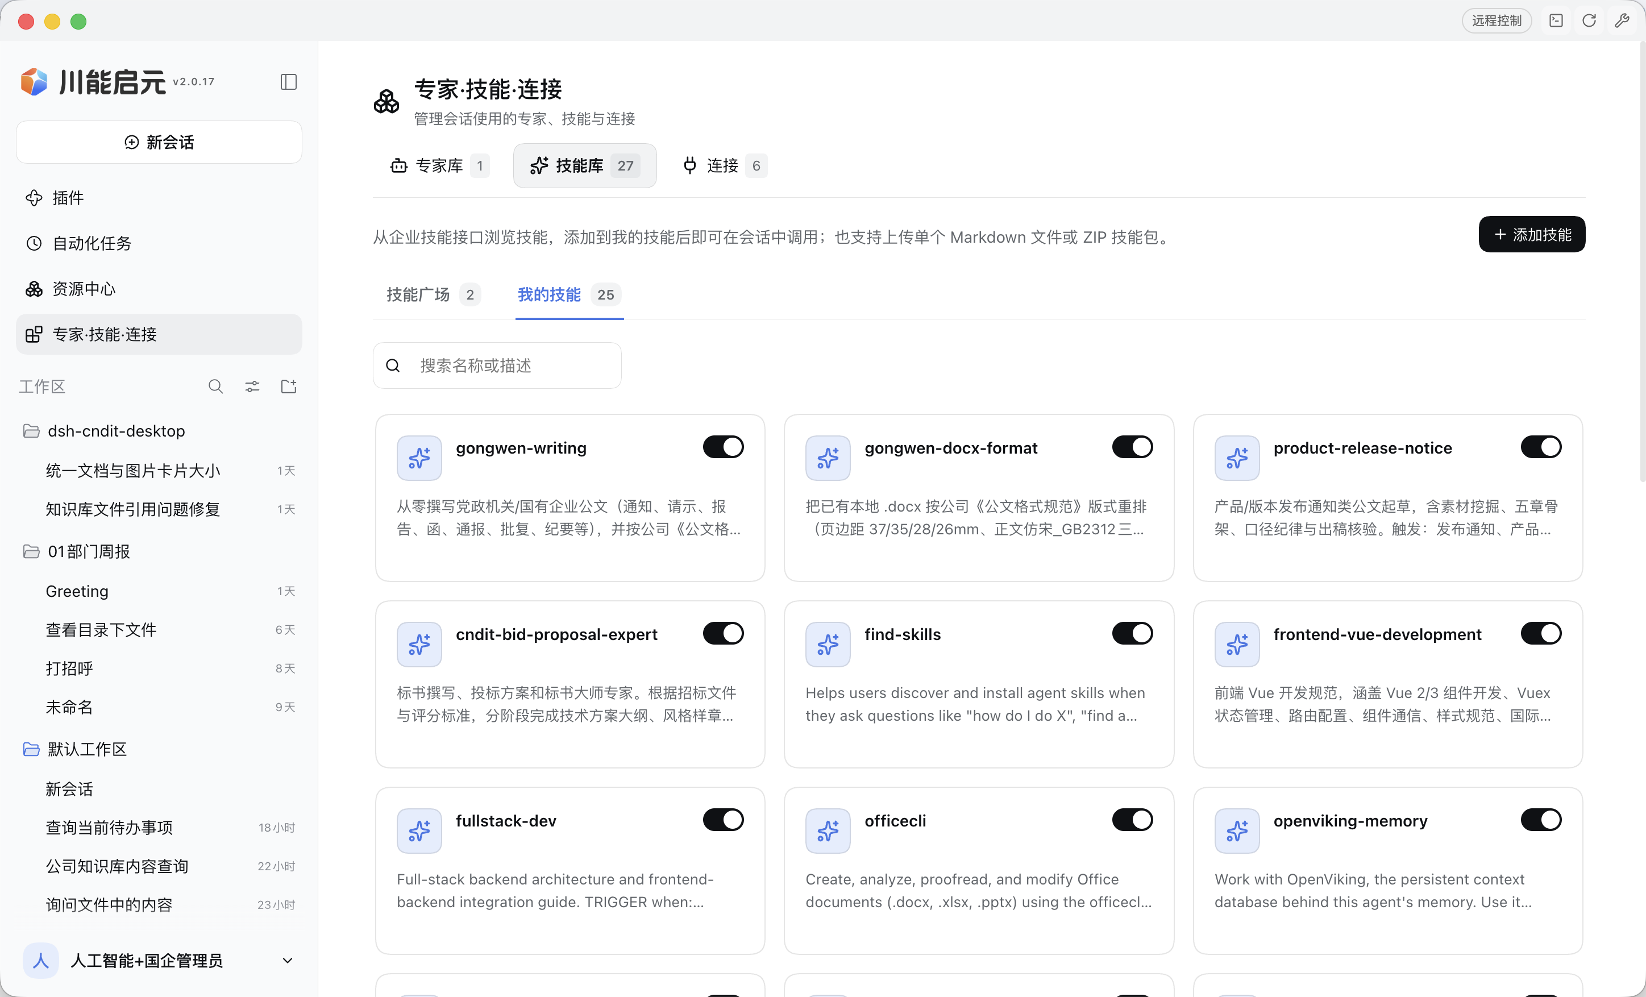Click the cndit-bid-proposal-expert skill icon
The width and height of the screenshot is (1646, 997).
click(x=419, y=644)
